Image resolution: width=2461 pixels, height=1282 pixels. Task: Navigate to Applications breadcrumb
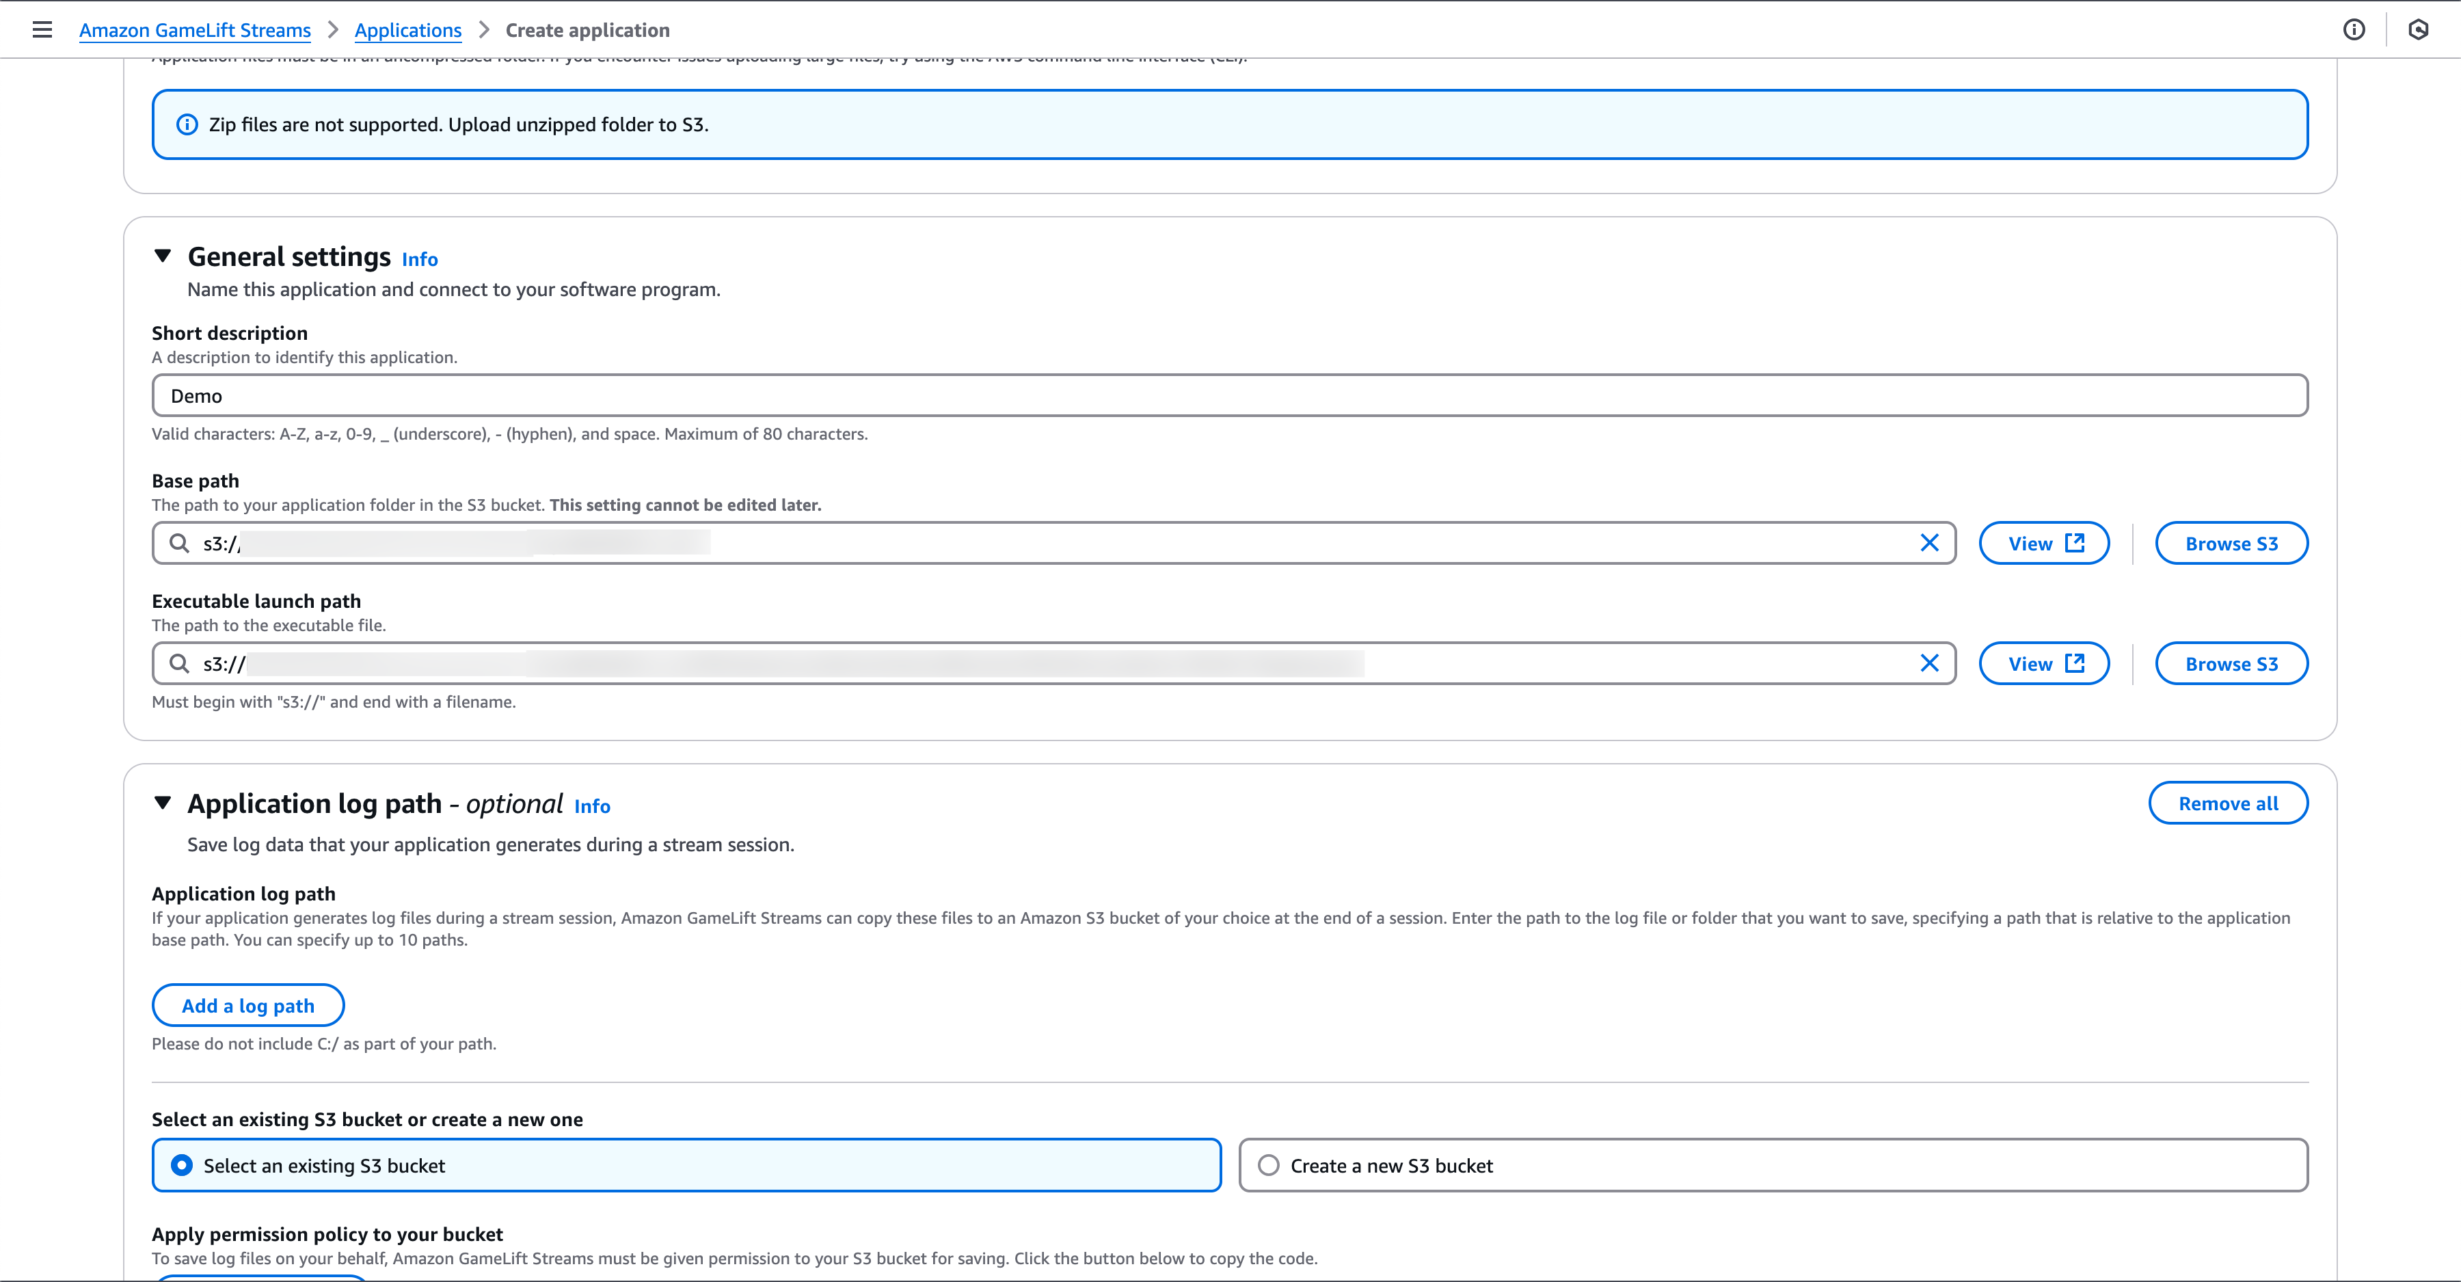(x=408, y=31)
